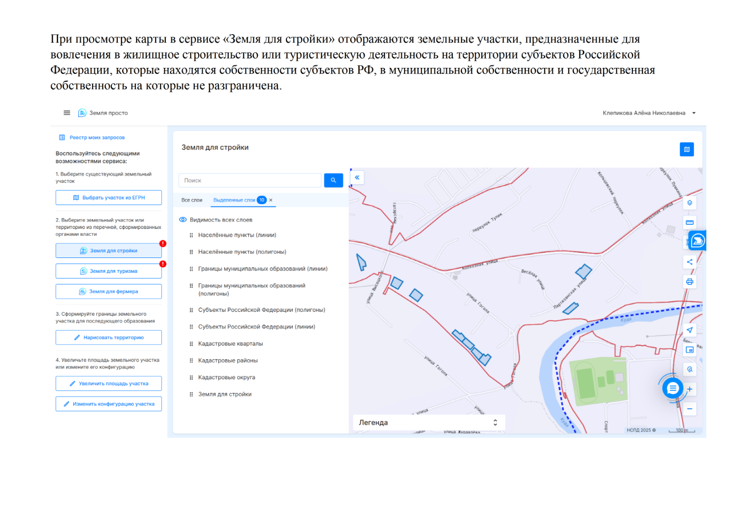
Task: Collapse the layers panel with double chevron
Action: [x=357, y=177]
